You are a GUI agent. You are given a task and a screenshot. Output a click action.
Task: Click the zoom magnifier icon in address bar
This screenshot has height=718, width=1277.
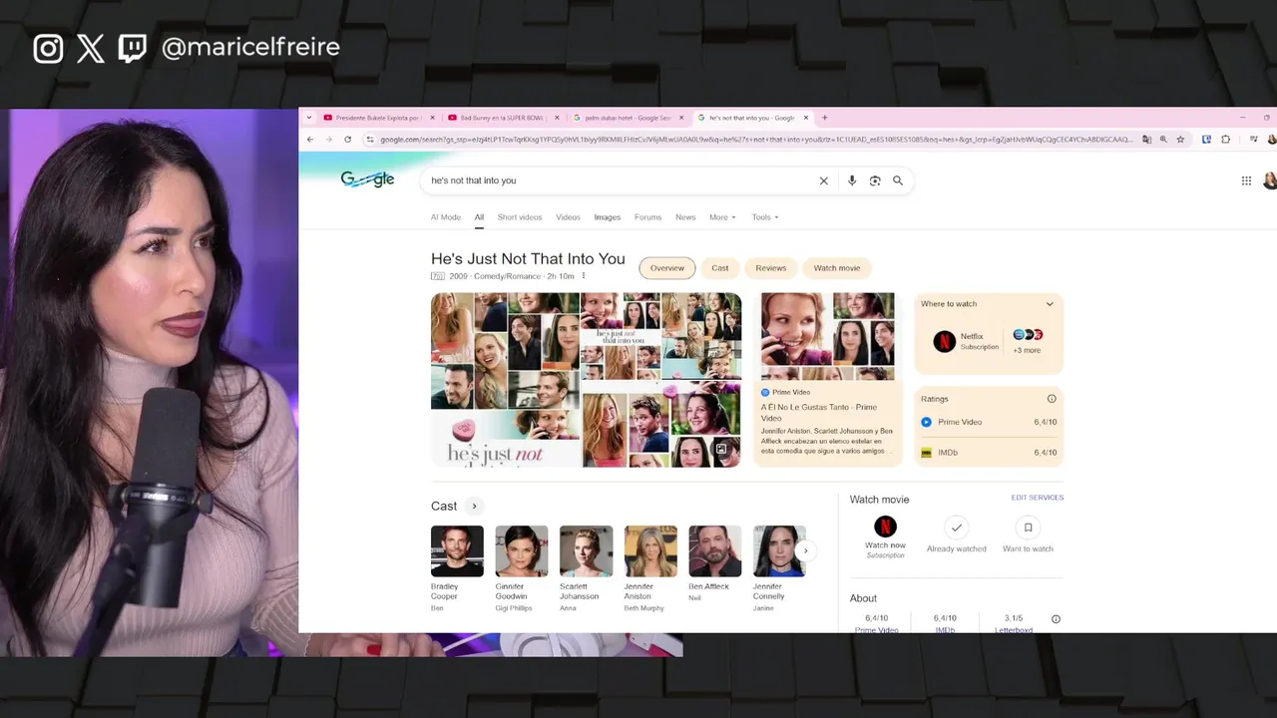[1163, 140]
